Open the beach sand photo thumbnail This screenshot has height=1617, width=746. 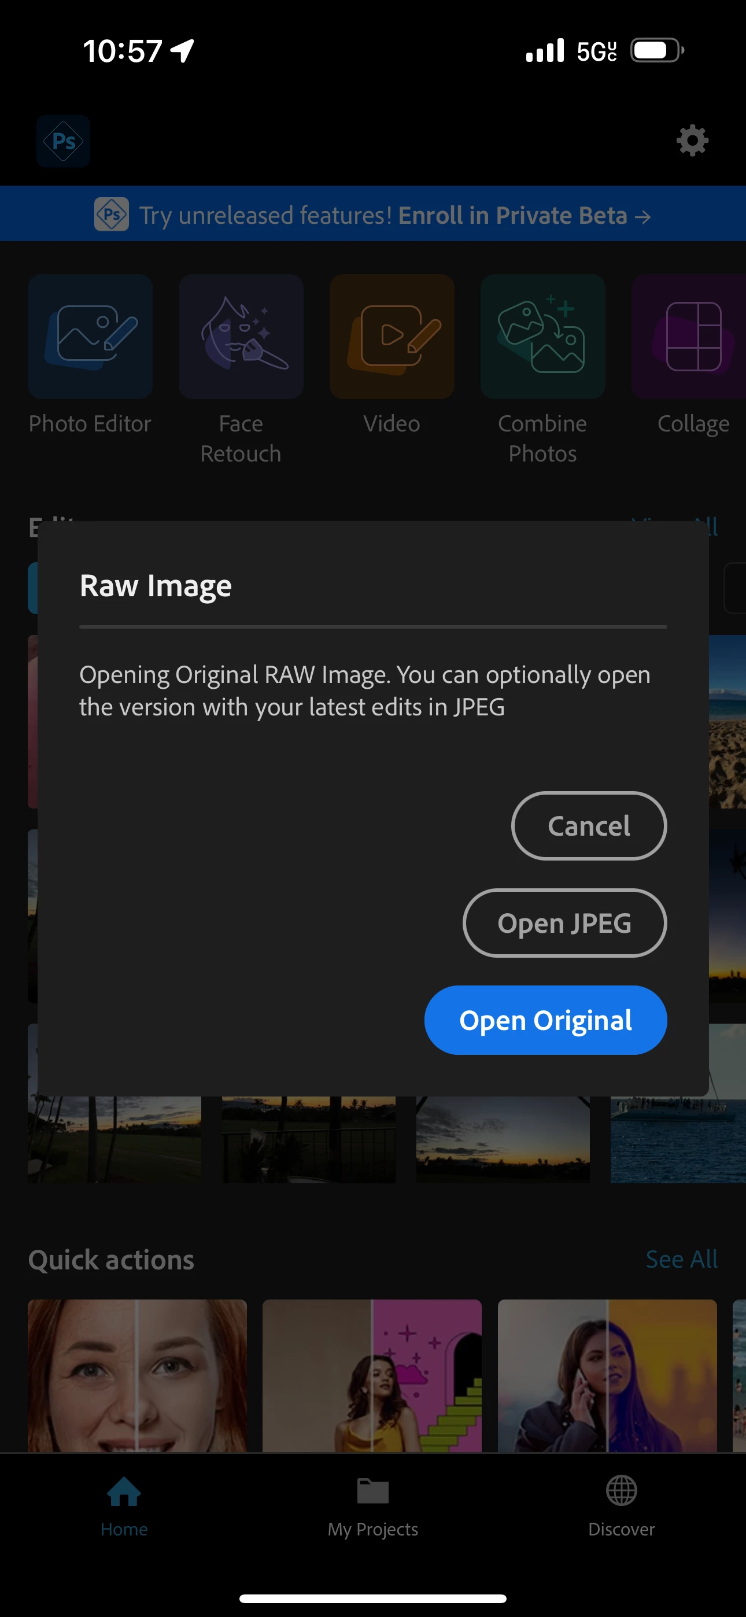point(727,722)
